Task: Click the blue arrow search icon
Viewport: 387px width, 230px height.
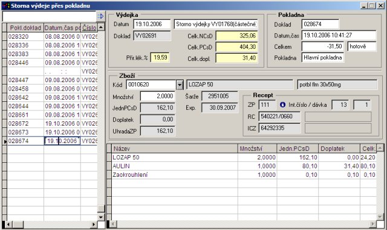Action: tap(100, 16)
